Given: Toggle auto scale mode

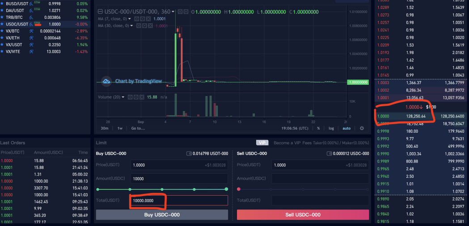Looking at the screenshot, I should click(x=346, y=128).
